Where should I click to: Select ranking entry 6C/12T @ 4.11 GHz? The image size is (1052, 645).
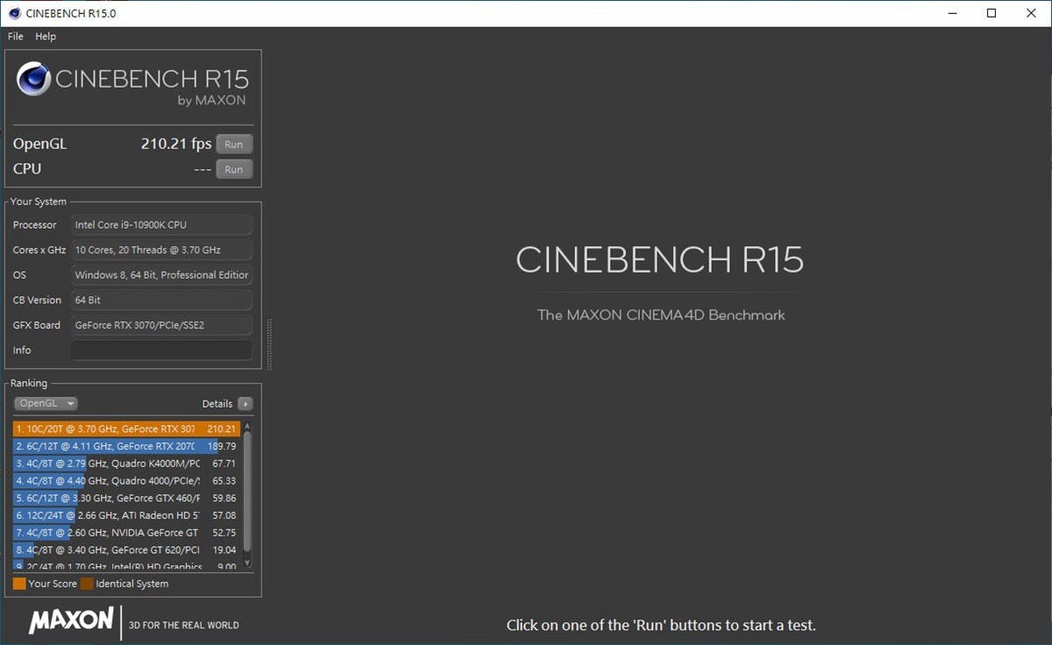[x=126, y=446]
